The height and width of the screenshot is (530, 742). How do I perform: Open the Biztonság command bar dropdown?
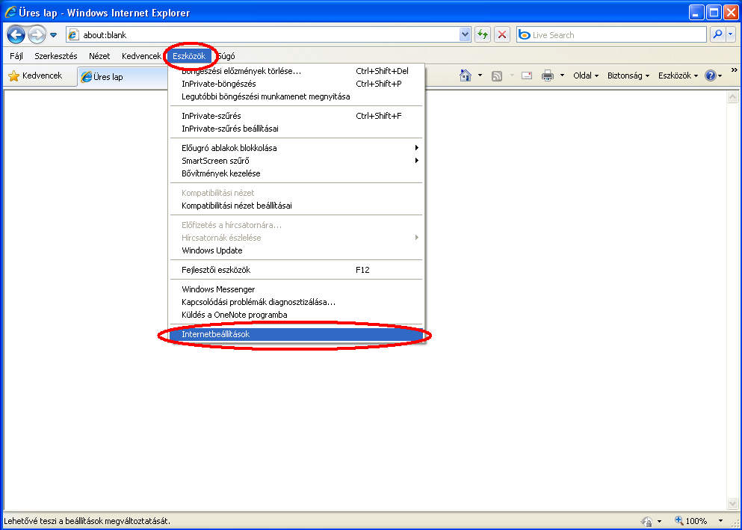tap(628, 76)
